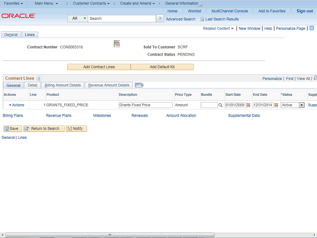Click the Notify button

pos(76,128)
